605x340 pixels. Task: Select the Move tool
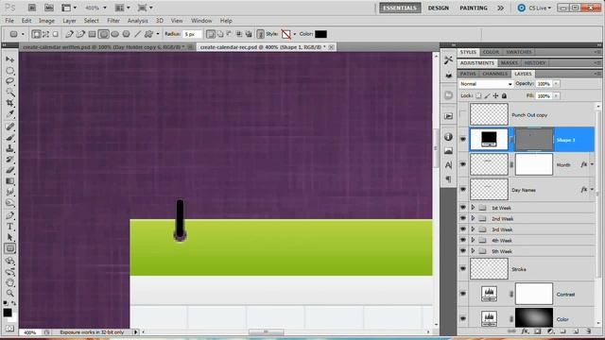click(x=10, y=59)
